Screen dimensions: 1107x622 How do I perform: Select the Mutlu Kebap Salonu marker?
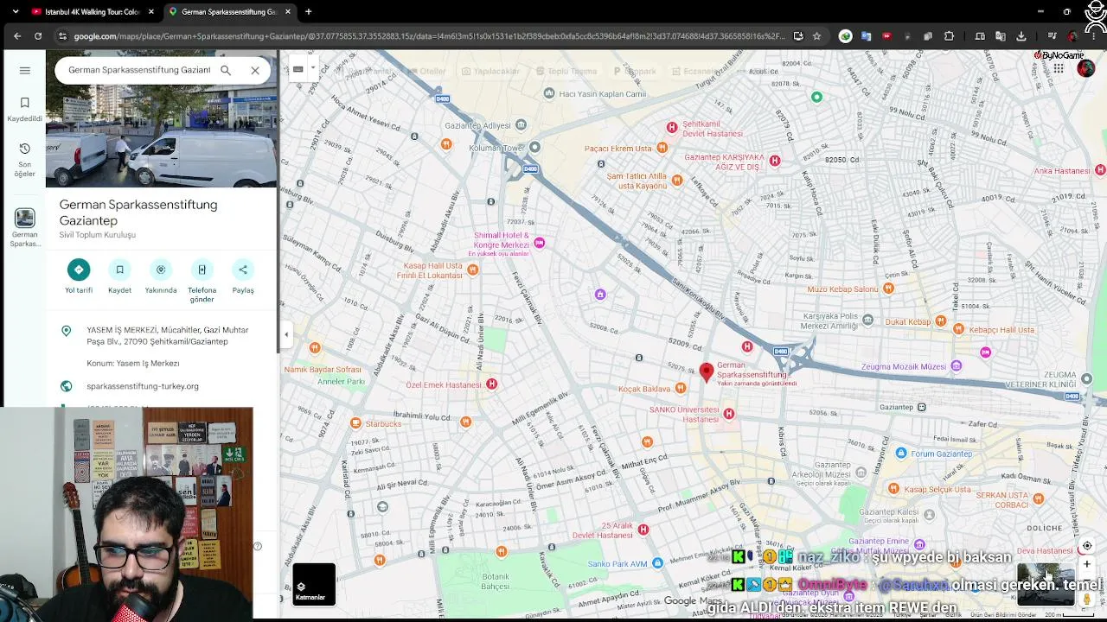coord(888,289)
